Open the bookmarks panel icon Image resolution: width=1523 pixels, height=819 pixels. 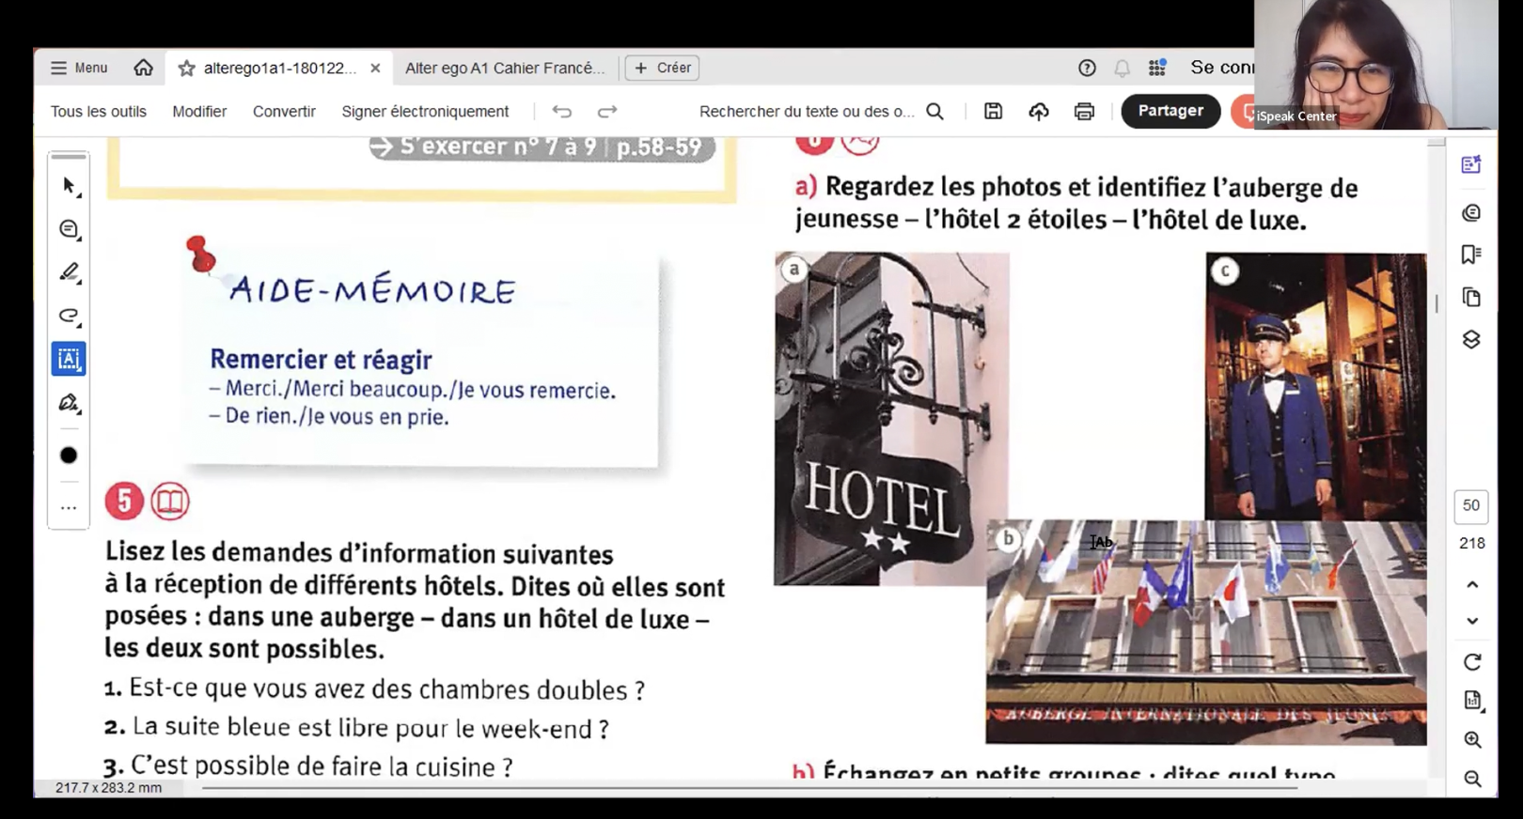[1471, 255]
